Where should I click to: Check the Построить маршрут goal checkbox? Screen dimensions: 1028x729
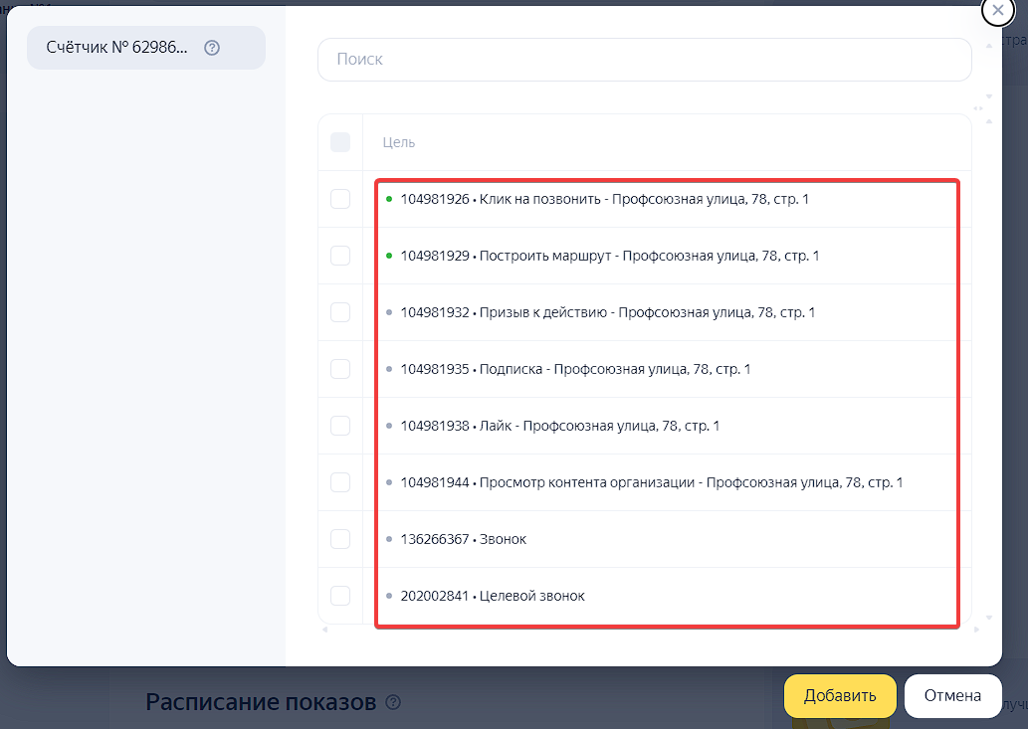click(340, 256)
